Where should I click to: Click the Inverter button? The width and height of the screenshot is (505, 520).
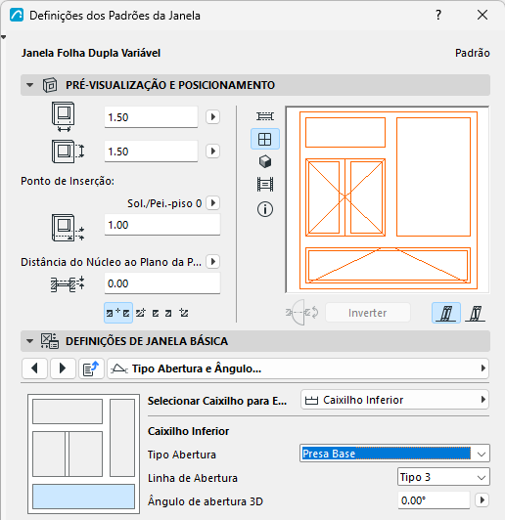368,313
